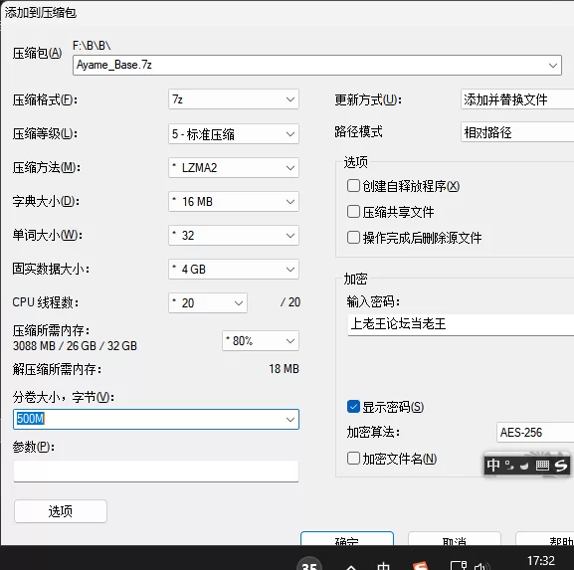Image resolution: width=574 pixels, height=570 pixels.
Task: Enable 加密文件名(N) checkbox
Action: pyautogui.click(x=353, y=458)
